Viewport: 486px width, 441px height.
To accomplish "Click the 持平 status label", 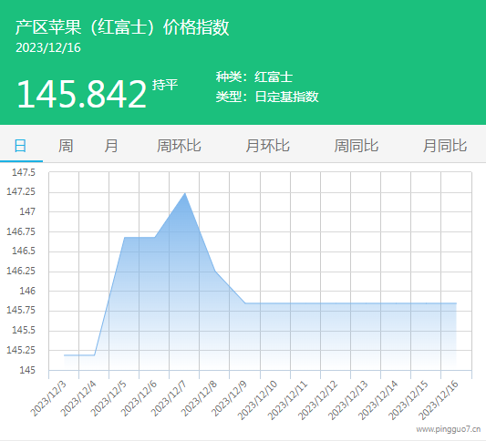I will 165,85.
